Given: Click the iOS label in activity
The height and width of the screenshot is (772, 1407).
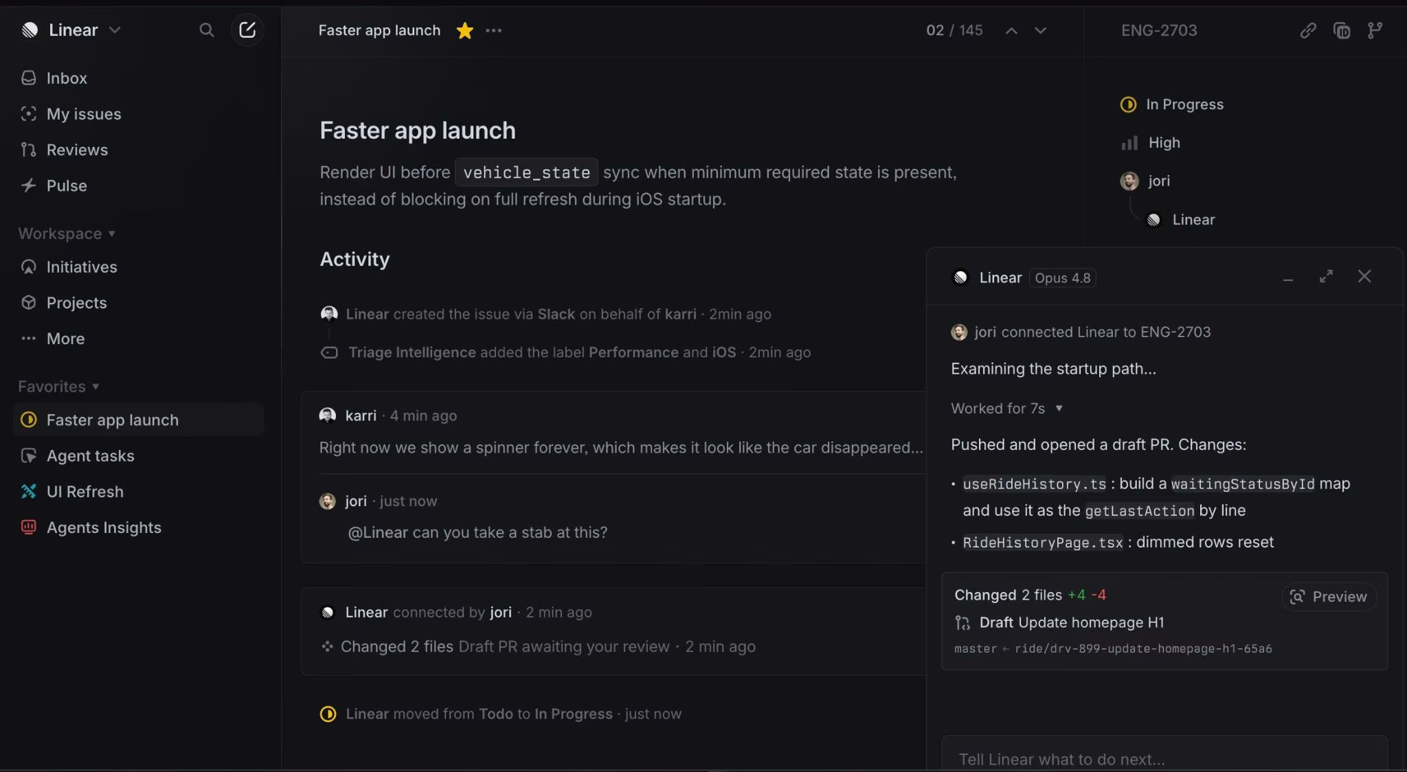Looking at the screenshot, I should (724, 353).
